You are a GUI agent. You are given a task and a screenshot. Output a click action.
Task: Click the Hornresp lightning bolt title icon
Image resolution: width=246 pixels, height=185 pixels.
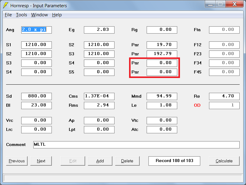click(x=5, y=5)
